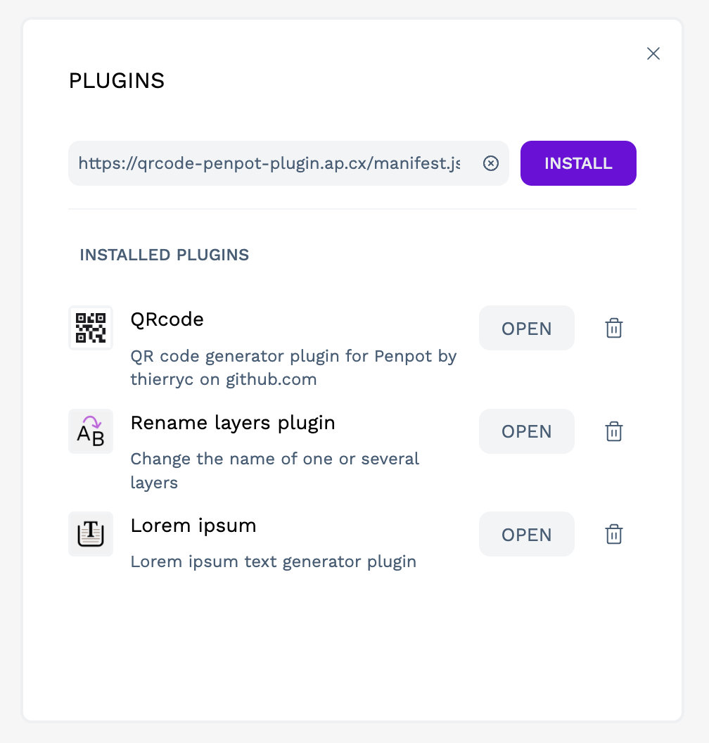This screenshot has height=743, width=709.
Task: Click the Lorem ipsum plugin name
Action: tap(193, 526)
